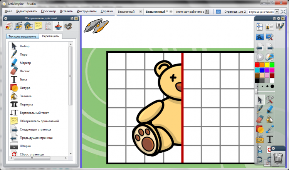The width and height of the screenshot is (289, 170).
Task: Open the Page Browser icon
Action: (9, 26)
